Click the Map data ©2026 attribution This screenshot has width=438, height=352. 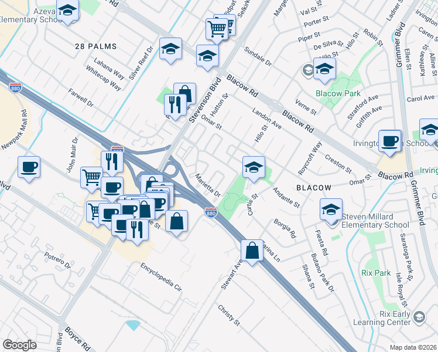pos(413,347)
